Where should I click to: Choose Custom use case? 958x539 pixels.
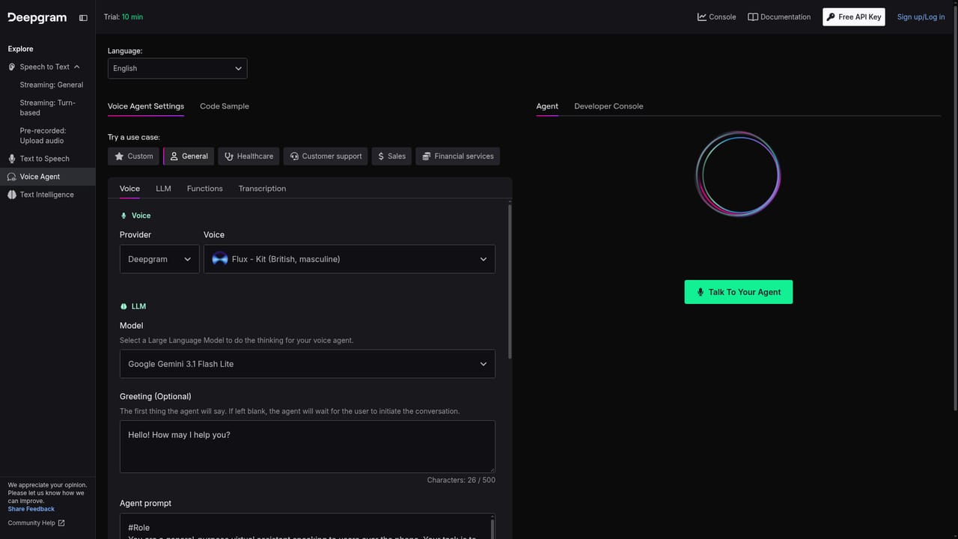tap(133, 156)
